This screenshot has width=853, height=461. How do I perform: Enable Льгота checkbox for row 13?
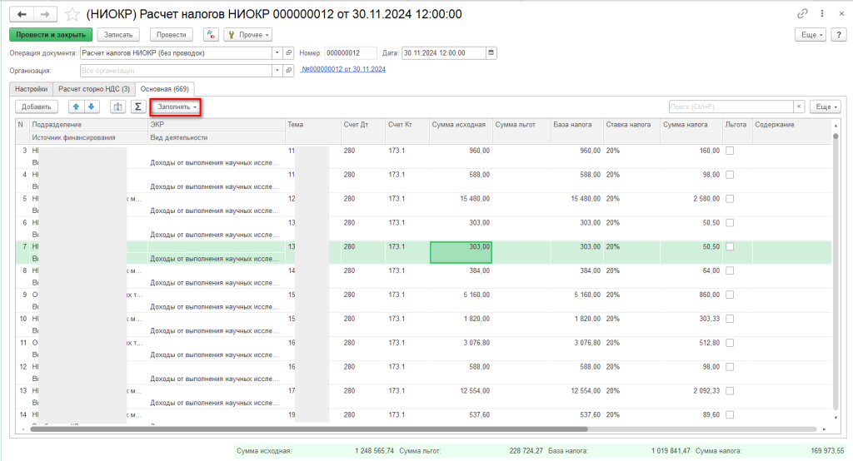point(730,390)
